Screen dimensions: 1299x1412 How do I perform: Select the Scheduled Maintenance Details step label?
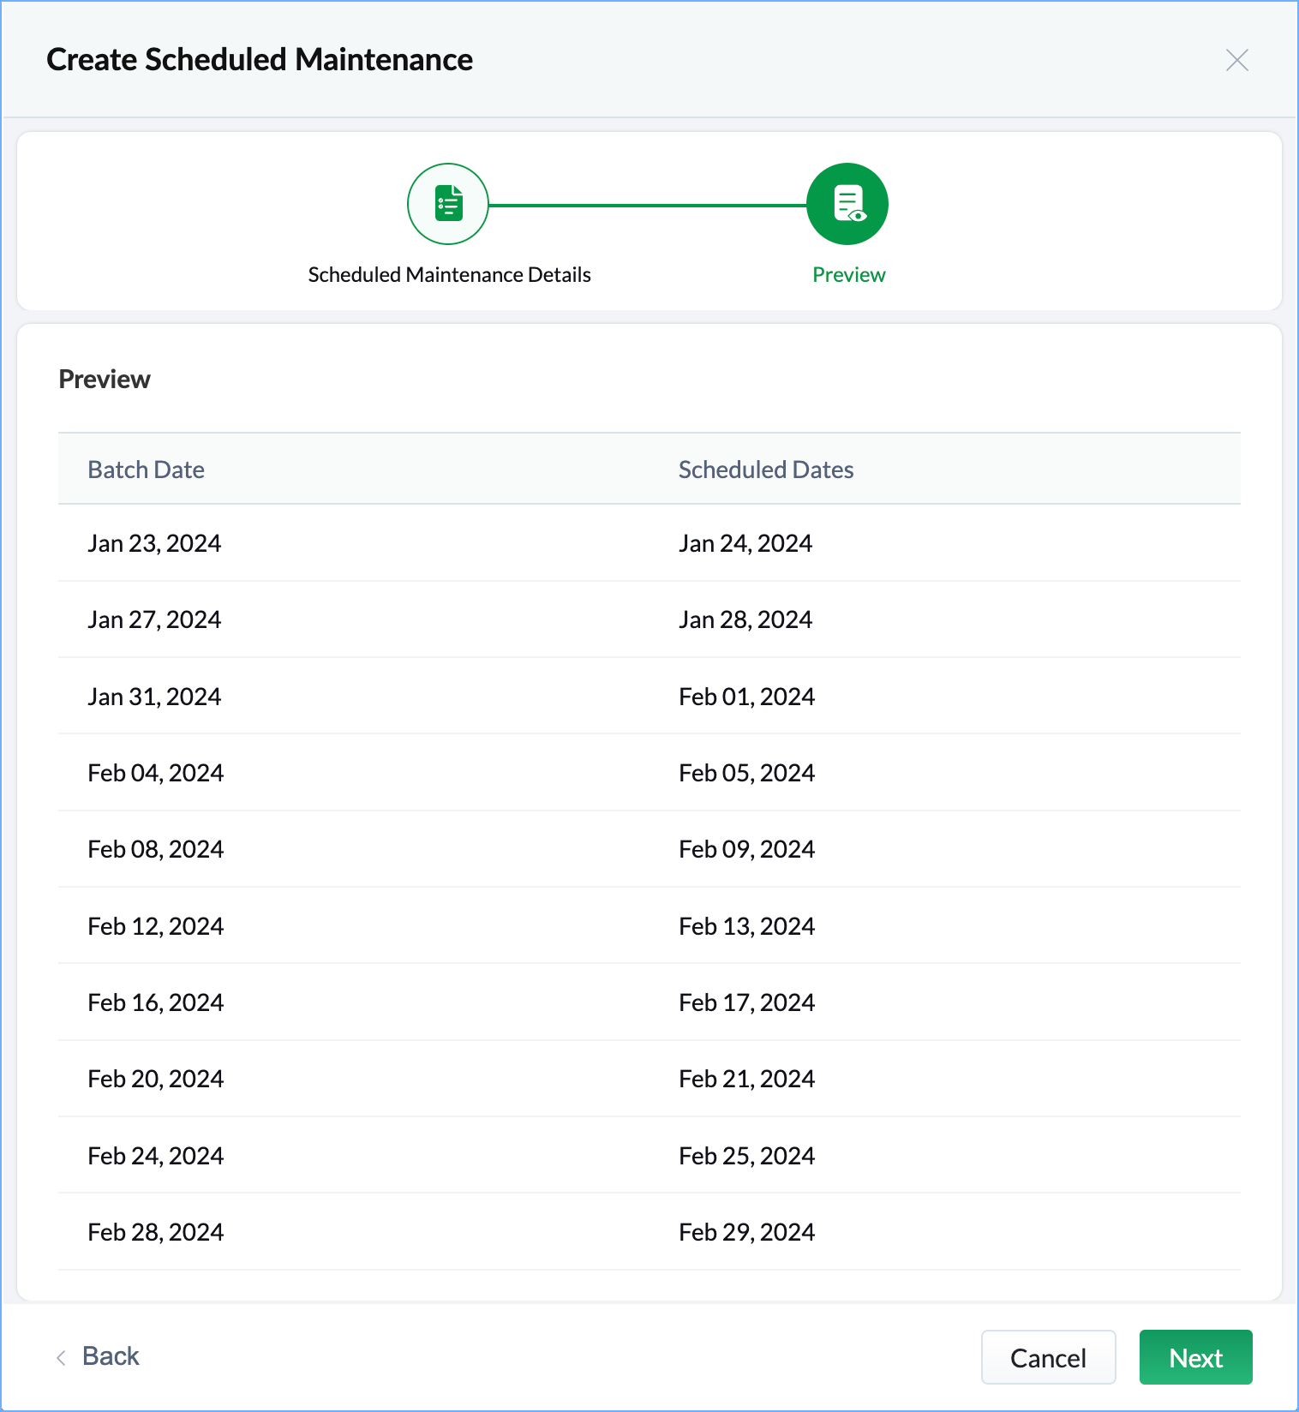coord(449,275)
